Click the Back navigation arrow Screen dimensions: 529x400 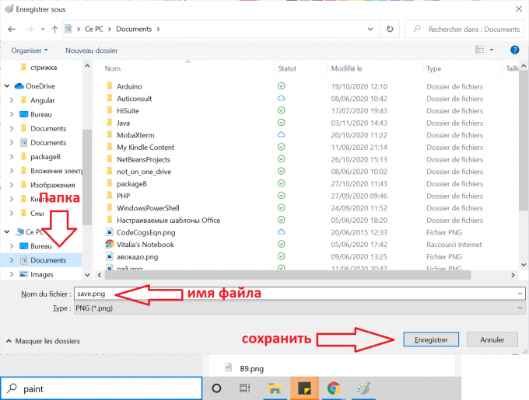click(x=12, y=30)
